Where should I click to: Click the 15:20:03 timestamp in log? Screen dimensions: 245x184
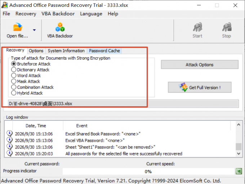click(x=34, y=154)
